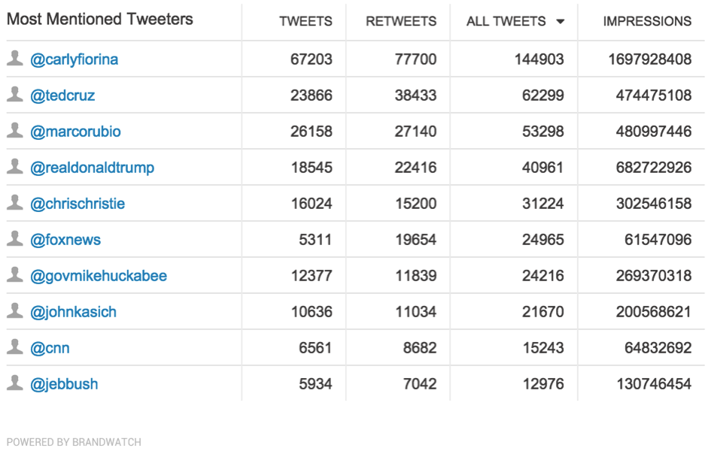708x451 pixels.
Task: Click the Powered by Brandwatch text
Action: pos(74,442)
